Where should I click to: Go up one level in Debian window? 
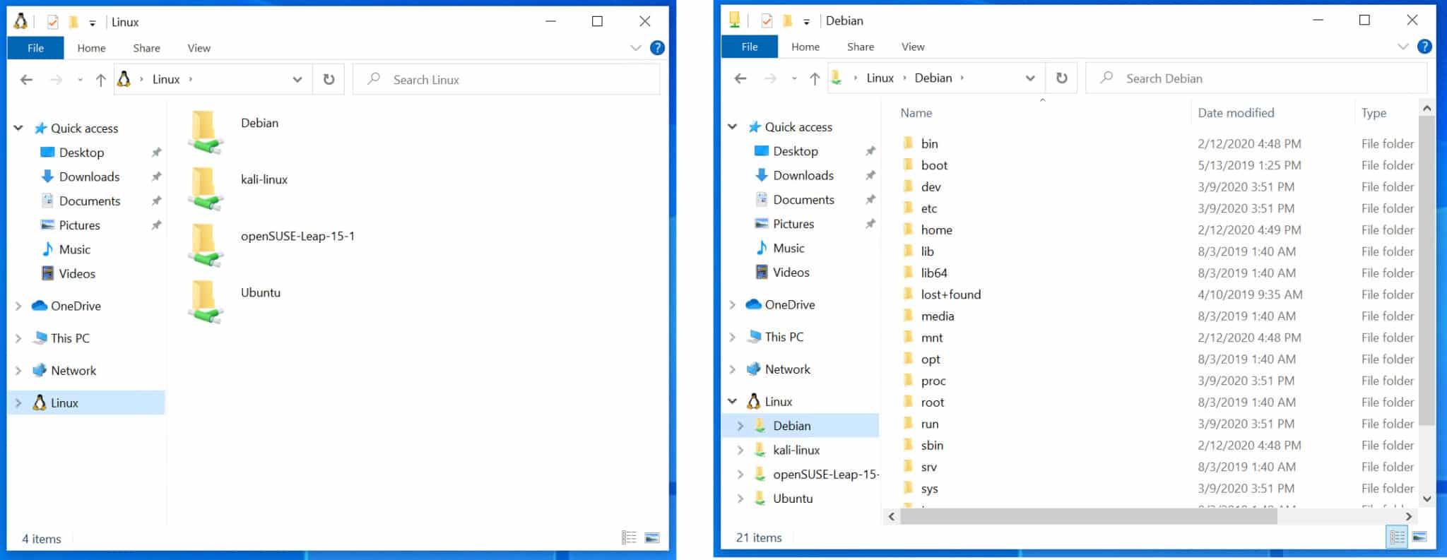tap(815, 78)
